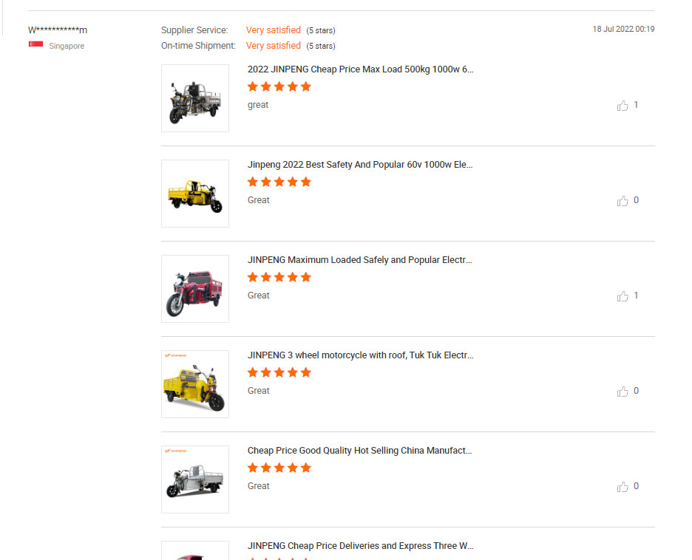Image resolution: width=692 pixels, height=560 pixels.
Task: Select the 'Supplier Service:' label
Action: pos(194,30)
